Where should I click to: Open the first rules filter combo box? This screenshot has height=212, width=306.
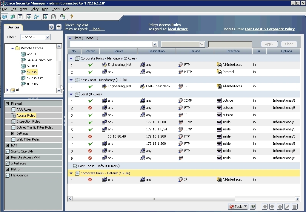[x=155, y=44]
